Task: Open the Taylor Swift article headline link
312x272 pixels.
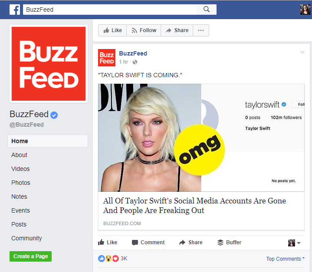Action: tap(194, 206)
